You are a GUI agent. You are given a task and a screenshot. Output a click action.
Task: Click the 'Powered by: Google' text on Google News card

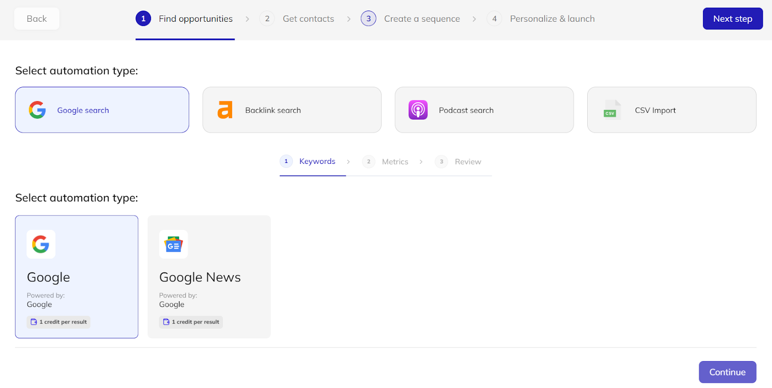[x=178, y=300]
